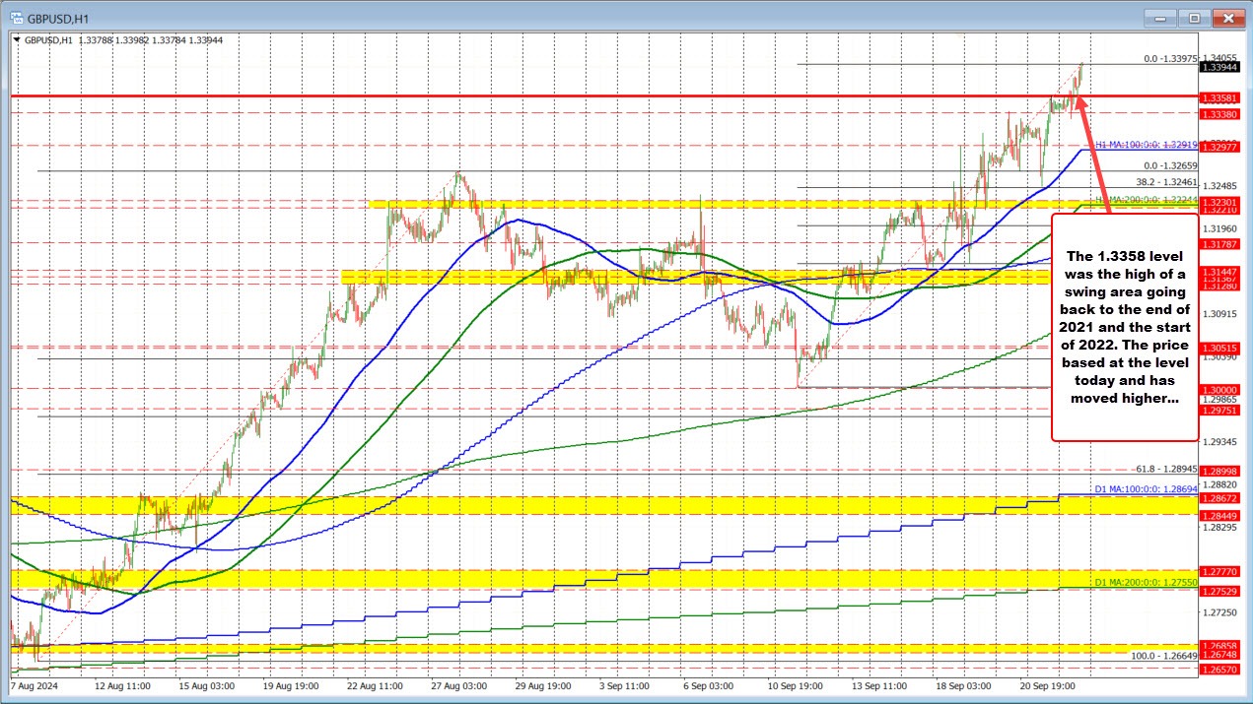
Task: Click the solid red horizontal resistance line
Action: point(493,95)
